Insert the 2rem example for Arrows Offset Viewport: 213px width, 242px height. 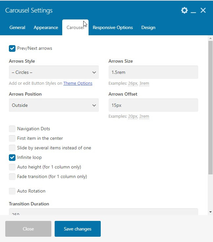coord(144,116)
